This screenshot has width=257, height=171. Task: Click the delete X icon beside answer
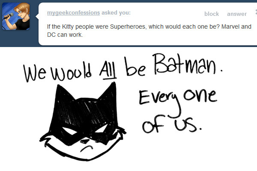pos(256,12)
